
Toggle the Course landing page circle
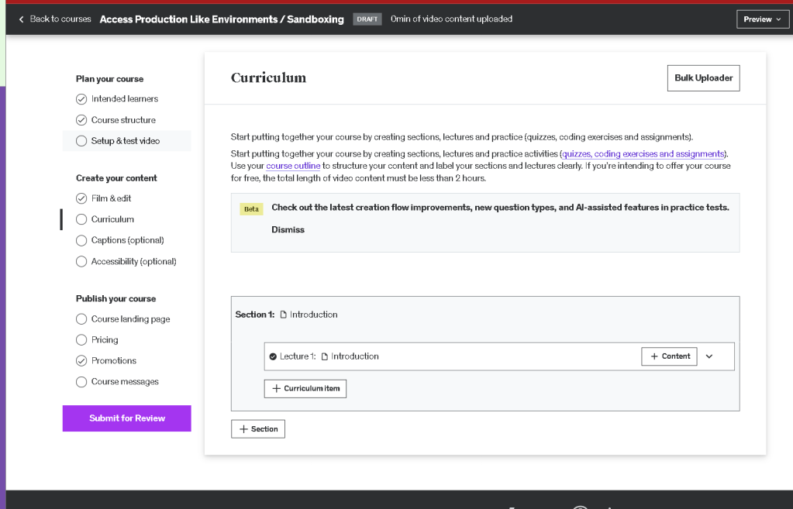(81, 319)
